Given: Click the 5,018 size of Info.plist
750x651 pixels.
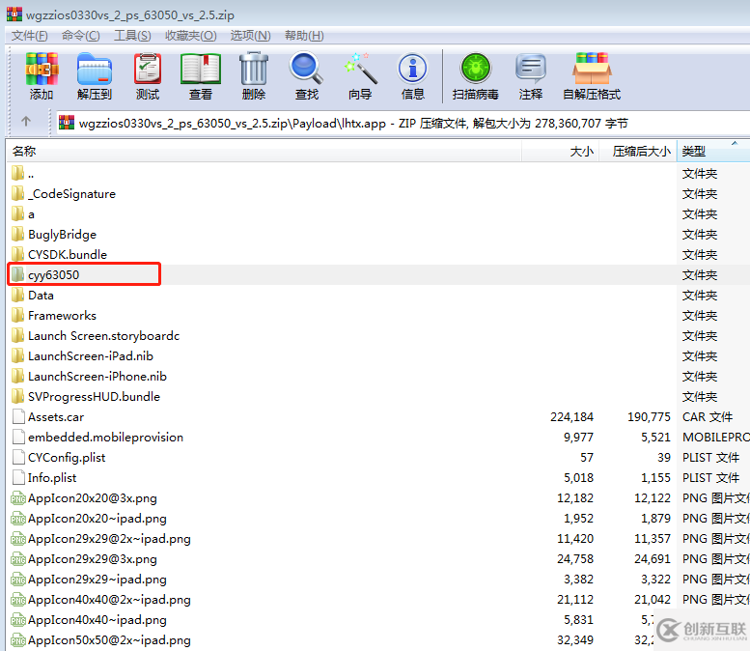Looking at the screenshot, I should [x=578, y=478].
